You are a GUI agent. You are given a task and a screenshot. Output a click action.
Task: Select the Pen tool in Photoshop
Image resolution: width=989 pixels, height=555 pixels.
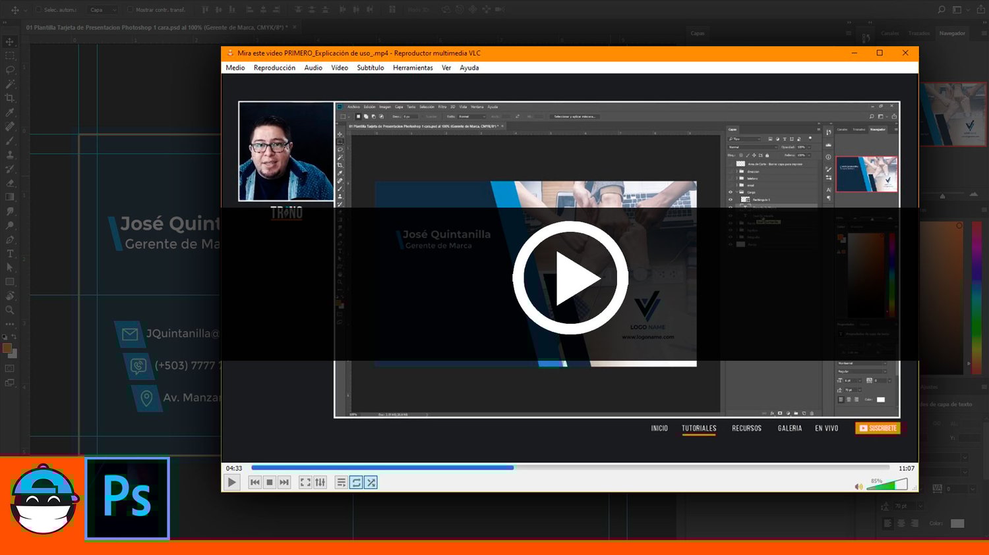pyautogui.click(x=10, y=240)
